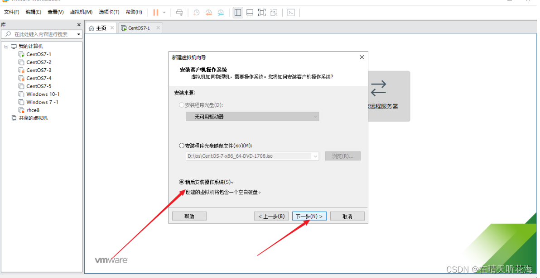Switch to the CentOS7-1 tab
540x278 pixels.
139,28
